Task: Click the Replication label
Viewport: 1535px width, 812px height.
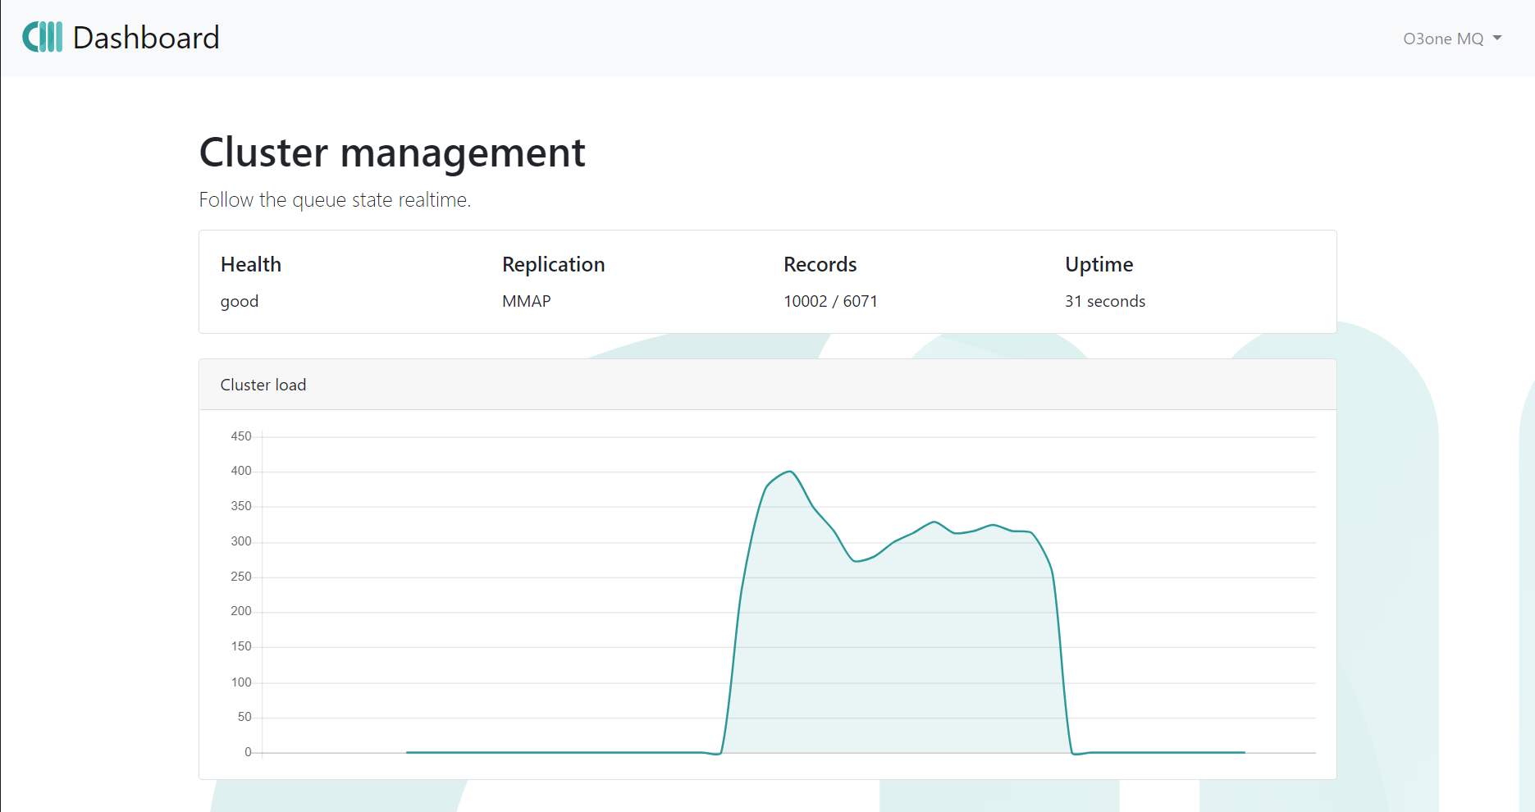Action: click(553, 264)
